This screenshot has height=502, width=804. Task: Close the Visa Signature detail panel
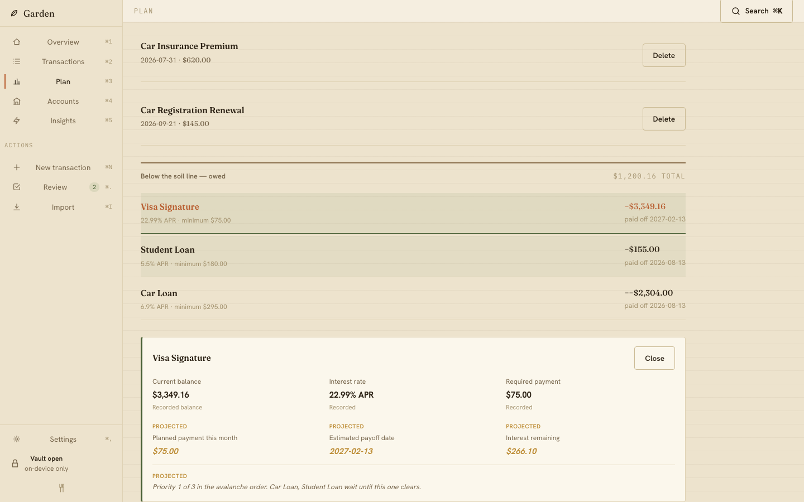[x=654, y=358]
